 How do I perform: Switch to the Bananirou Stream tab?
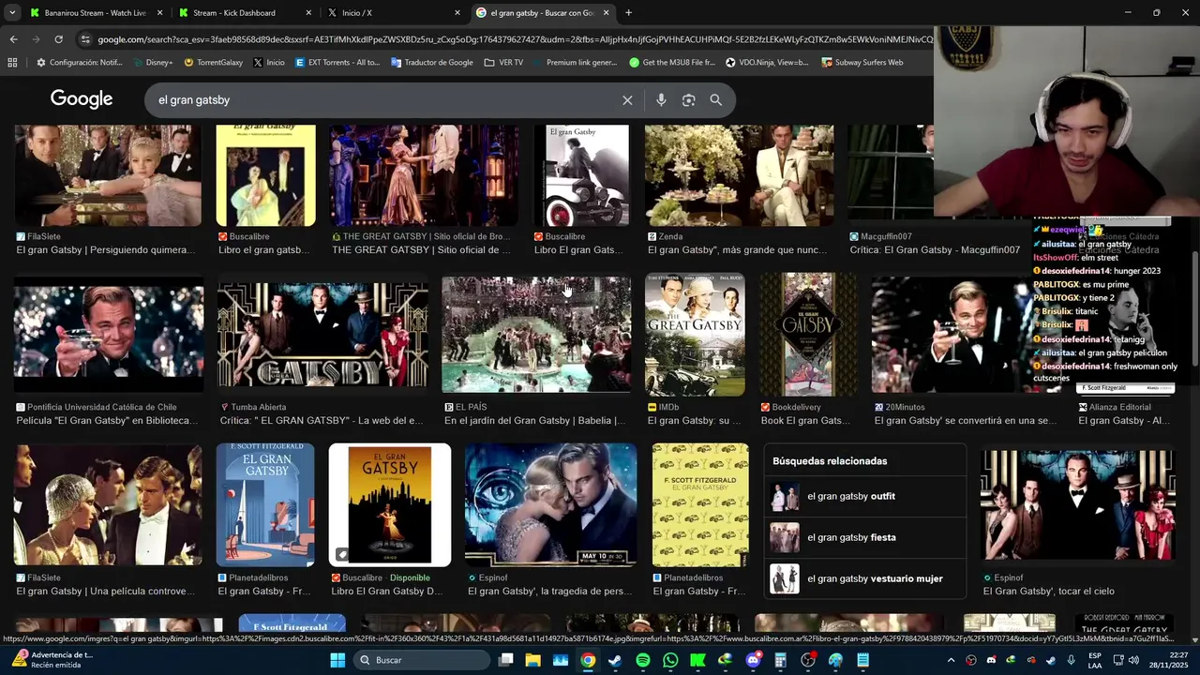tap(96, 13)
